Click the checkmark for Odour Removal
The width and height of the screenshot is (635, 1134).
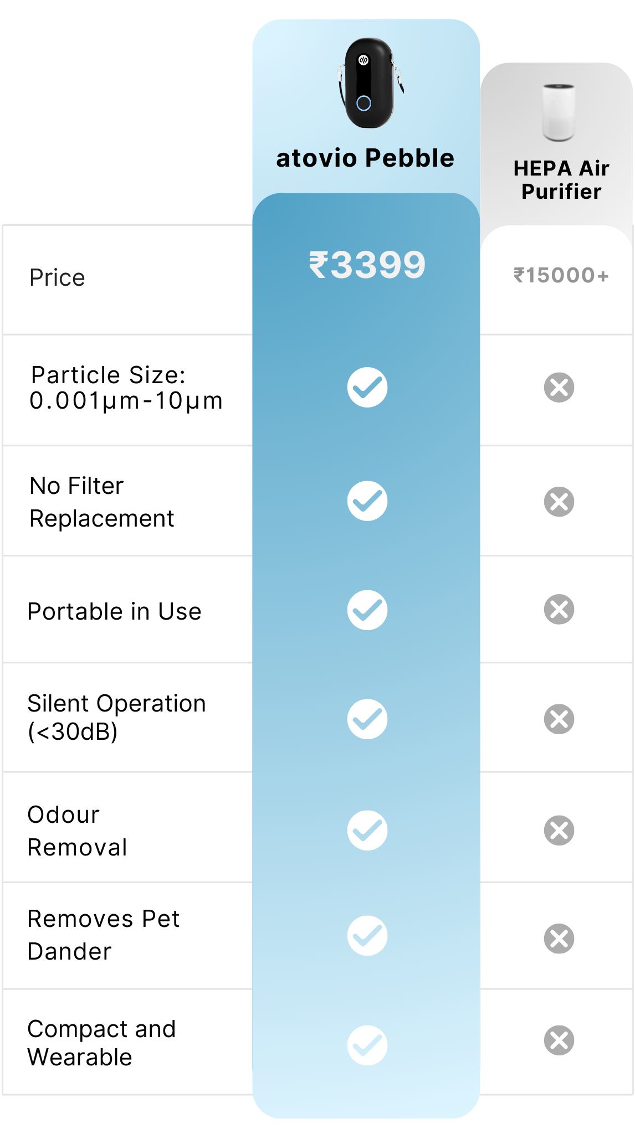(367, 831)
